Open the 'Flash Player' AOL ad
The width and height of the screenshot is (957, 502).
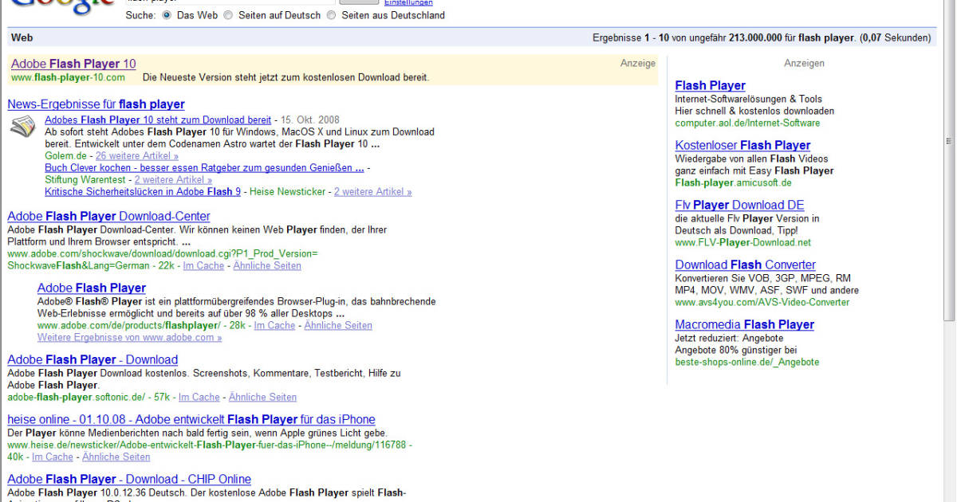710,85
